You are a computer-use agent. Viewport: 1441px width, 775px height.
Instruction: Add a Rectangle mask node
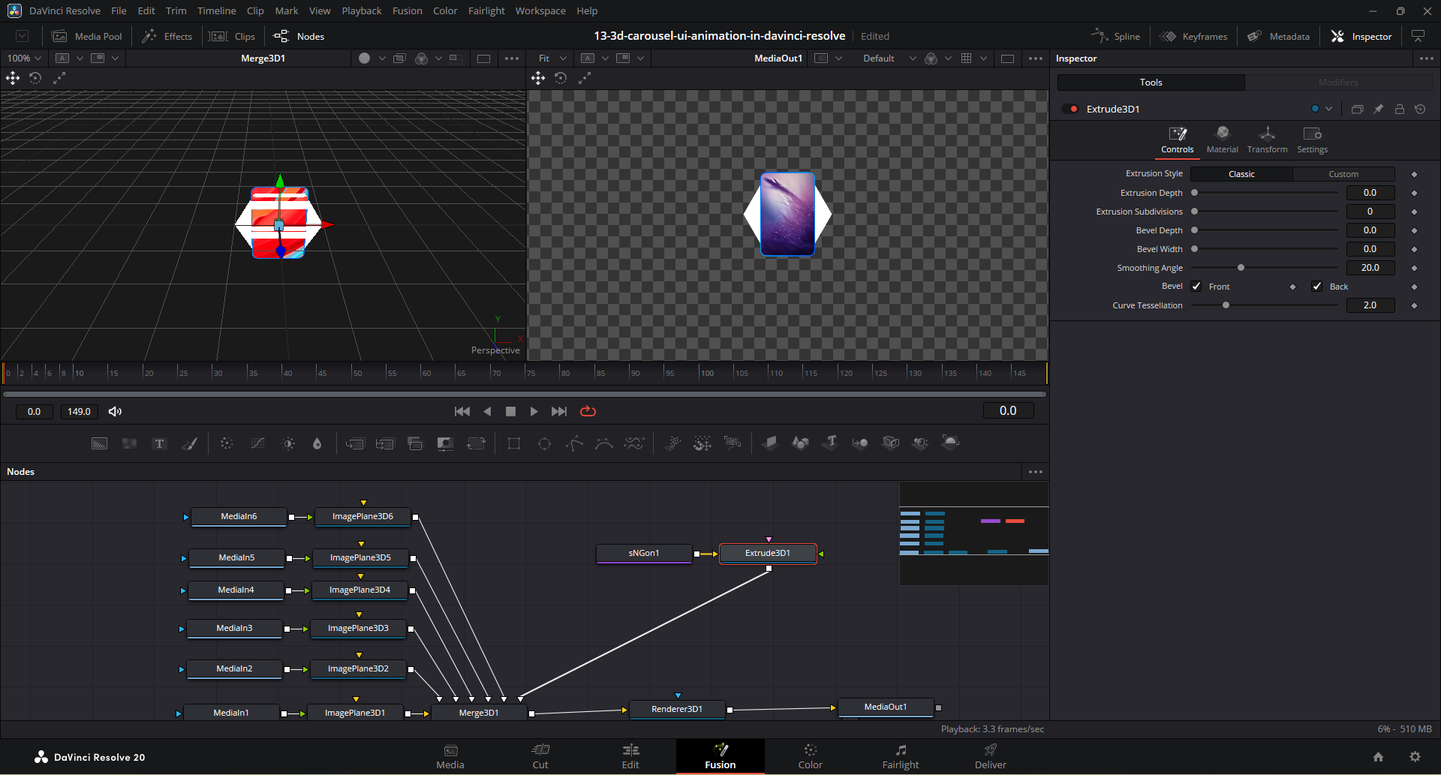click(514, 443)
